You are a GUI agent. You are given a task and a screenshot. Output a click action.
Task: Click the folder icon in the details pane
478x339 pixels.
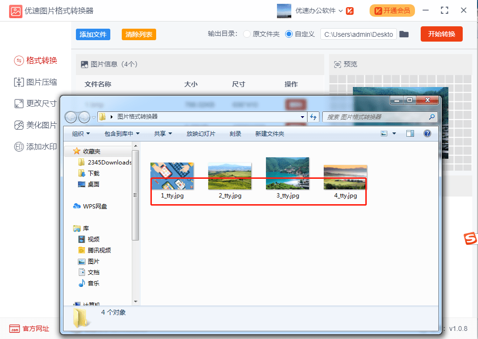tap(80, 317)
